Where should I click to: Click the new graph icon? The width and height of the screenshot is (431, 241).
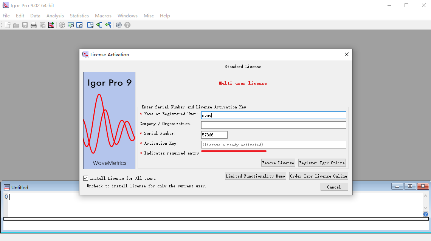pos(51,25)
